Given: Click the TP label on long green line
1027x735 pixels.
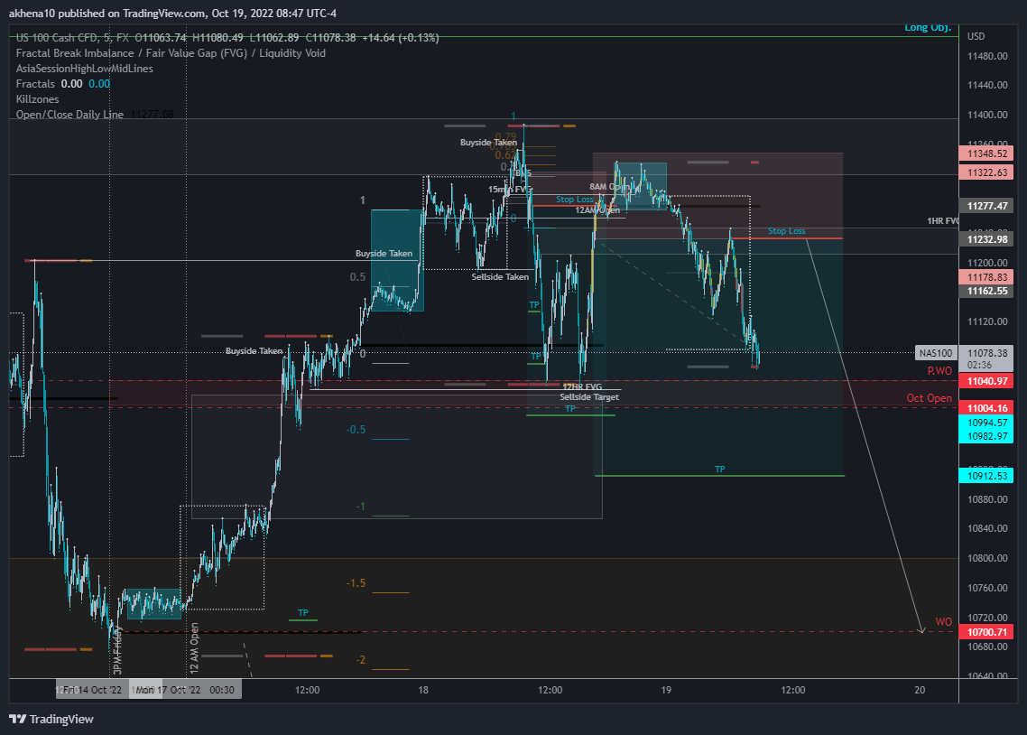Looking at the screenshot, I should pyautogui.click(x=720, y=469).
